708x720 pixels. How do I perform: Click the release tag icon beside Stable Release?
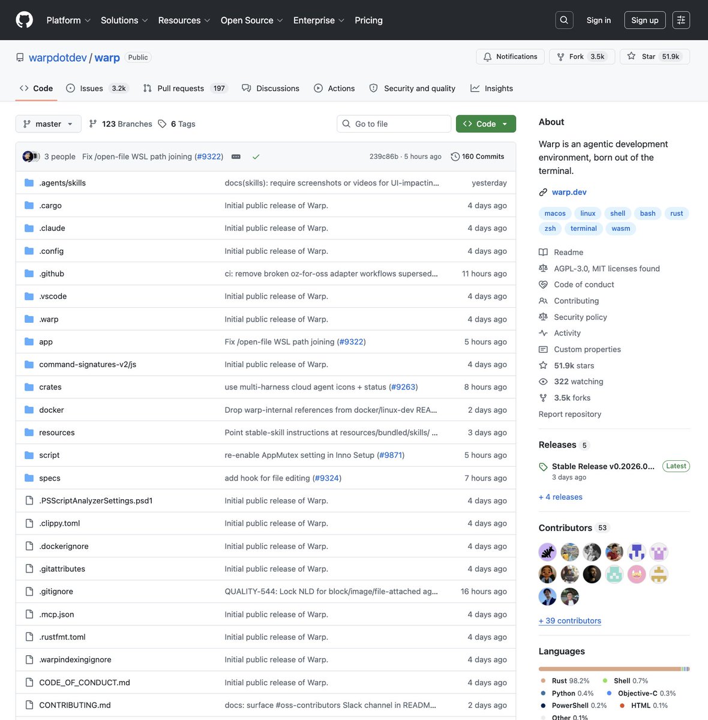pyautogui.click(x=543, y=467)
